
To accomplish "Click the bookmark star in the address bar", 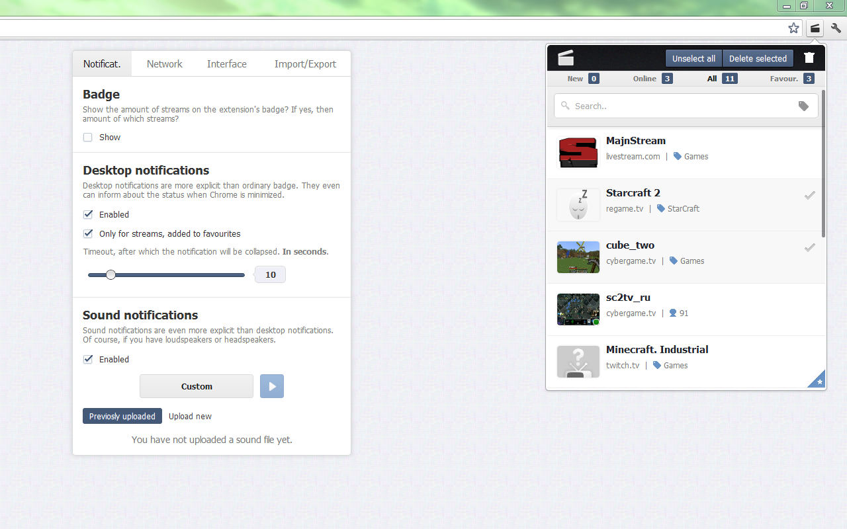I will click(793, 28).
